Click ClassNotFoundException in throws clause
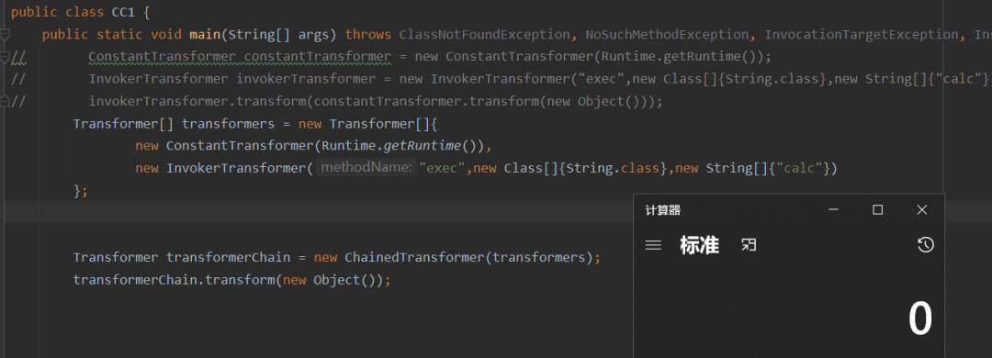 (485, 34)
